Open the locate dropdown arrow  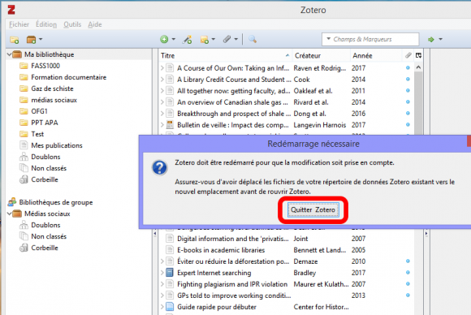click(x=440, y=39)
